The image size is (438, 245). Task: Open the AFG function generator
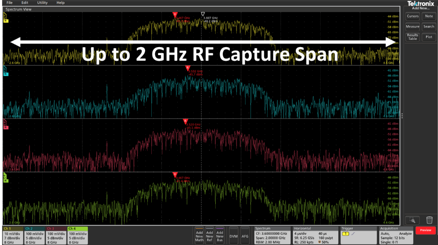click(245, 236)
